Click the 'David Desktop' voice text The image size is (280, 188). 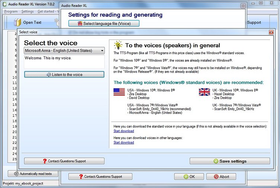tap(138, 98)
